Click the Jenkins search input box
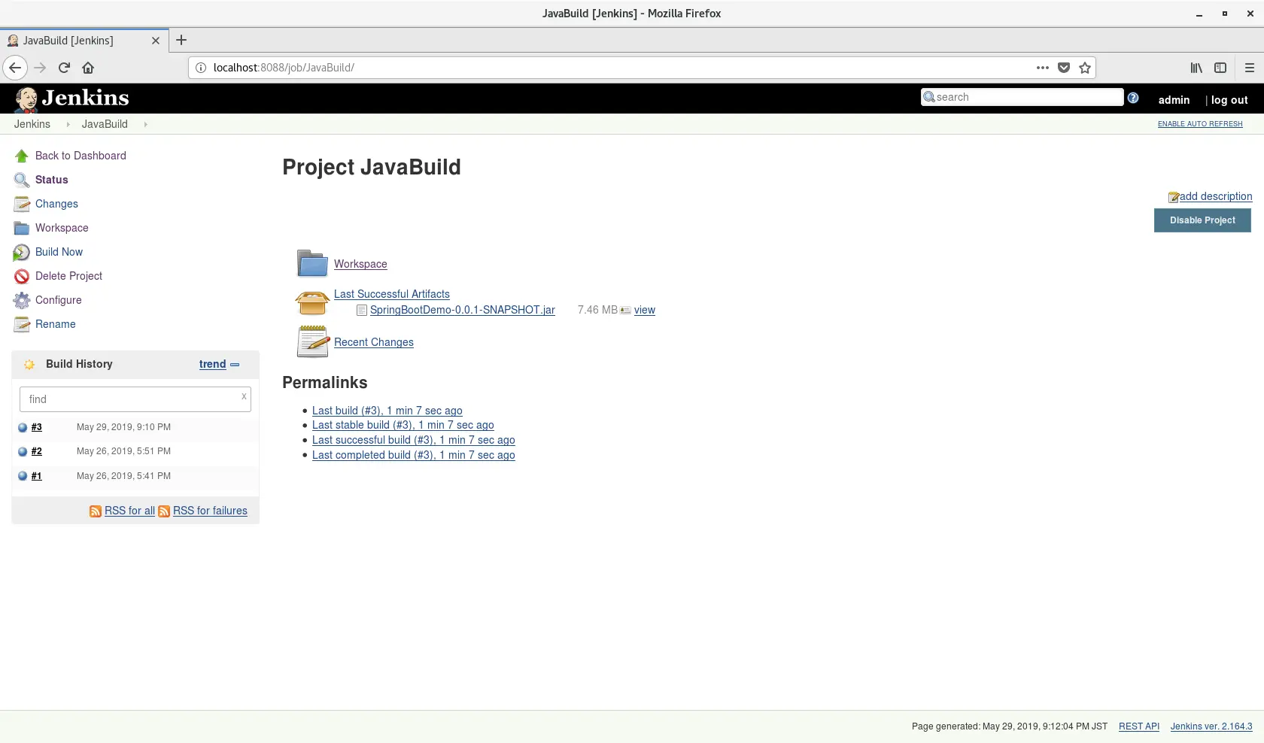The image size is (1264, 743). [x=1022, y=97]
